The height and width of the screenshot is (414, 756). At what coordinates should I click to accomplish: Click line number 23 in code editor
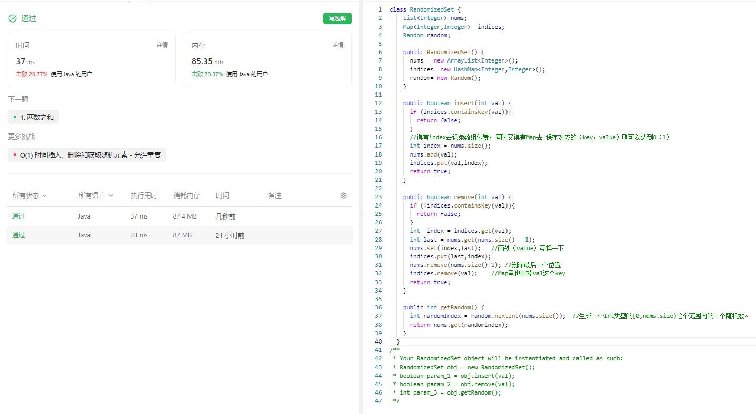click(378, 198)
